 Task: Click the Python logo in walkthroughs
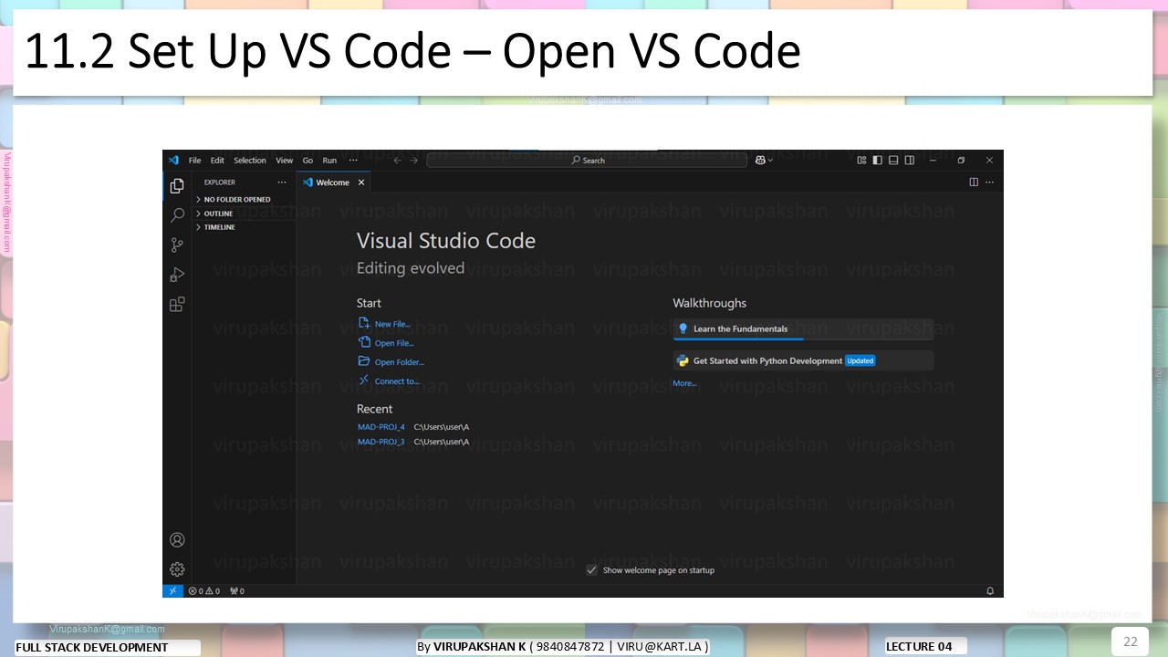click(683, 360)
